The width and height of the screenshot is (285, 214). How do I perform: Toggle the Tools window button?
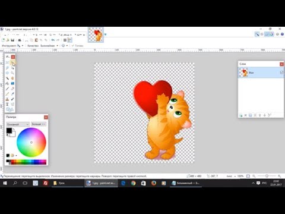[x=257, y=34]
